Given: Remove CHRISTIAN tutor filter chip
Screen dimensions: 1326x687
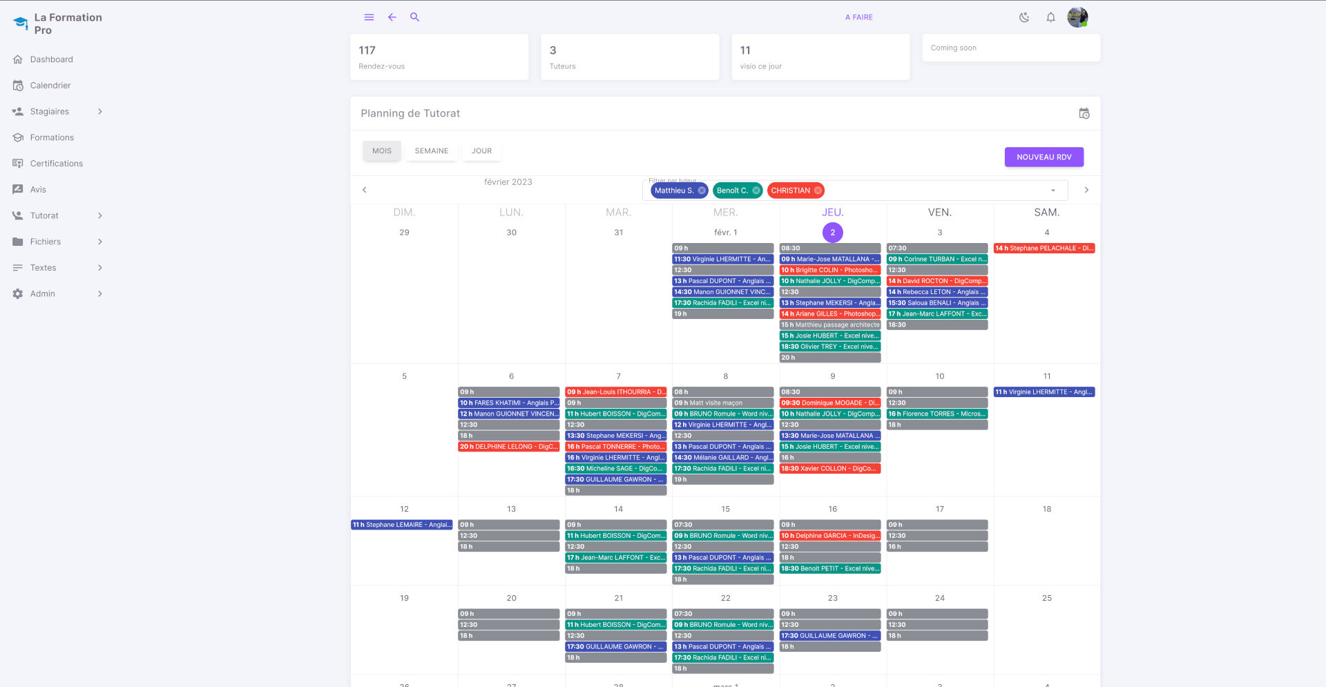Looking at the screenshot, I should click(x=818, y=191).
